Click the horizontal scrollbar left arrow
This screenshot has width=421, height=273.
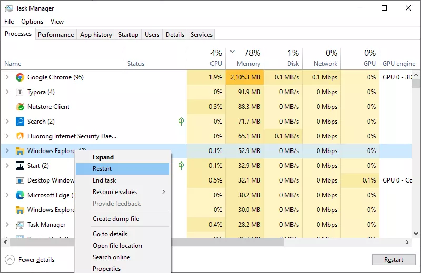(5, 242)
